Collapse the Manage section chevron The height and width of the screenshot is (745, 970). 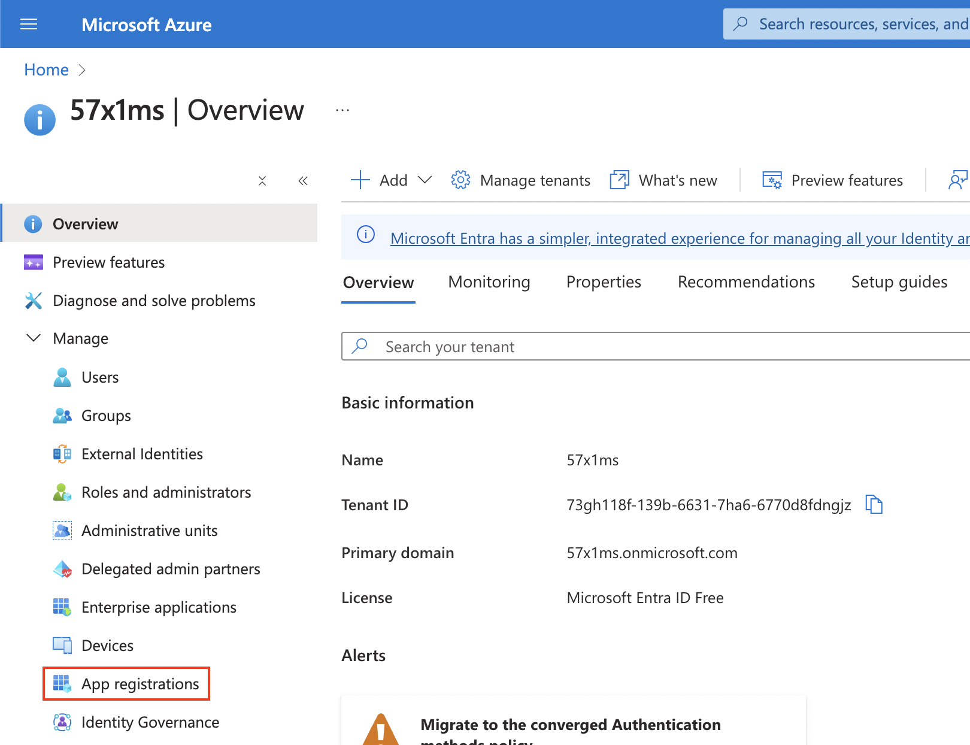tap(34, 338)
